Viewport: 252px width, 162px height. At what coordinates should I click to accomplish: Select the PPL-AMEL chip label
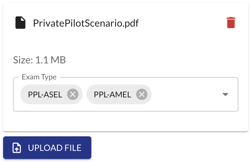pos(112,94)
